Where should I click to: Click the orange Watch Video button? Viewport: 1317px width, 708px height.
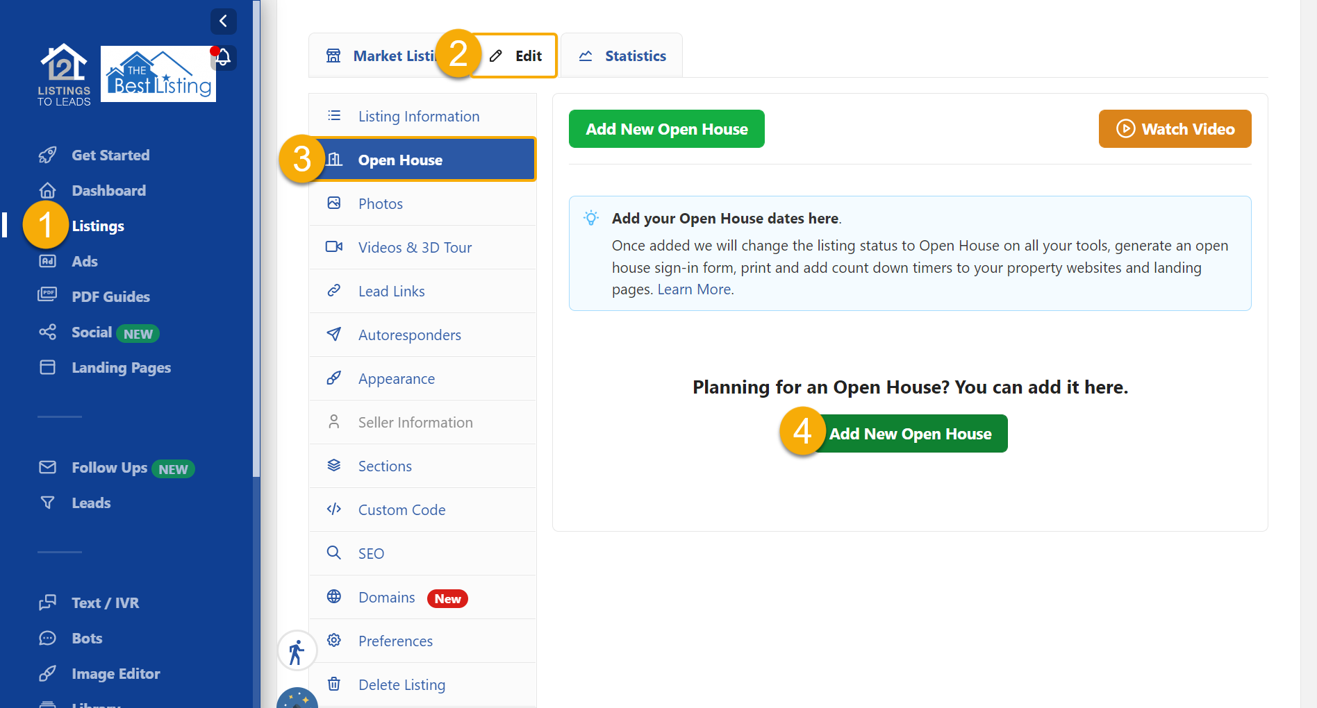point(1175,129)
